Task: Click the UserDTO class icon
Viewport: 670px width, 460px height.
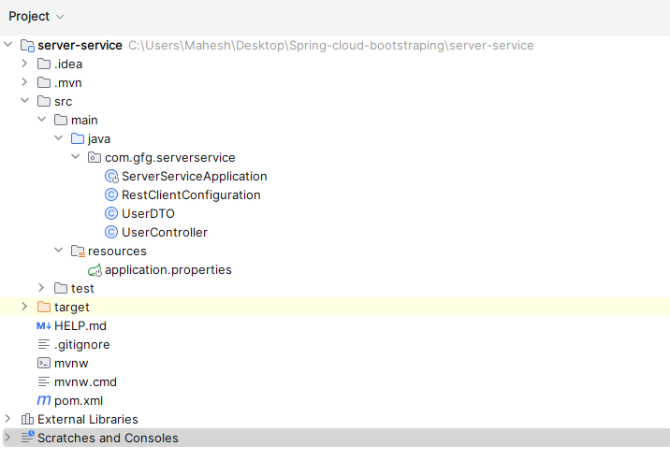Action: pyautogui.click(x=111, y=213)
